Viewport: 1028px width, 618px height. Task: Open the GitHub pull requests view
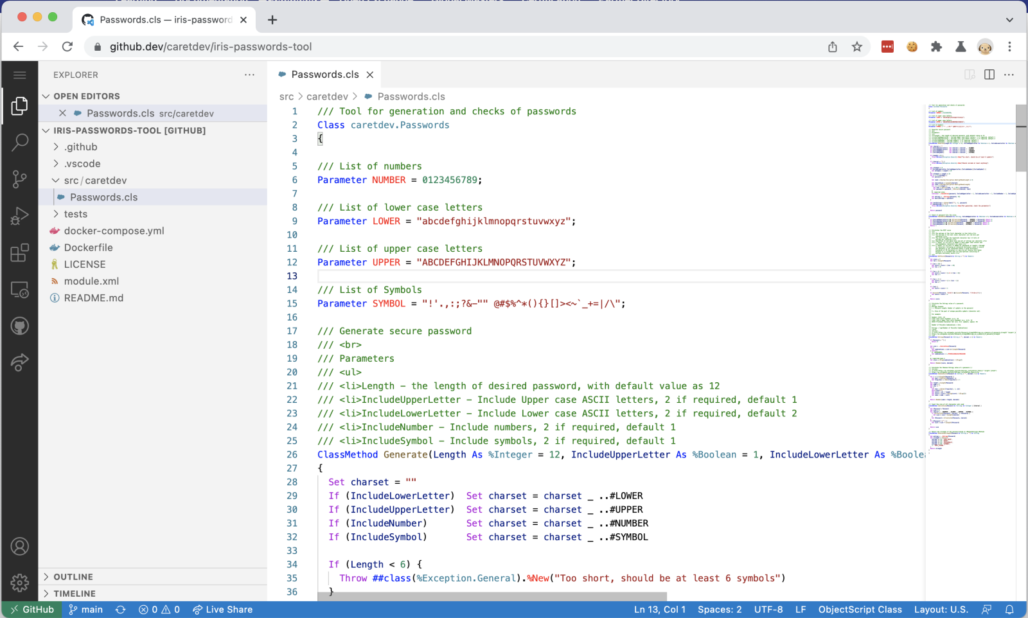(x=20, y=326)
